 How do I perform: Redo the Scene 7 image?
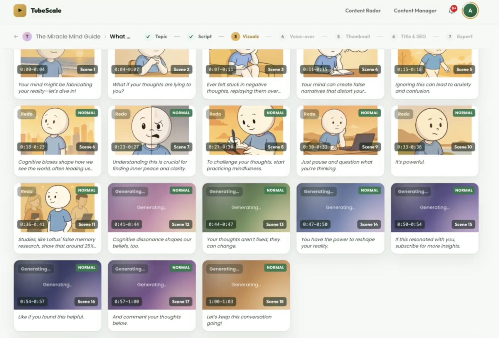click(x=121, y=114)
